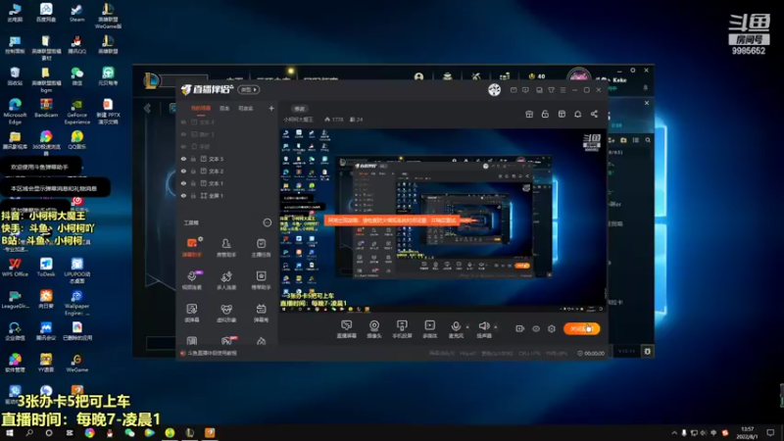This screenshot has width=784, height=441.
Task: Open the settings gear icon beside 关闭直播
Action: pos(552,328)
